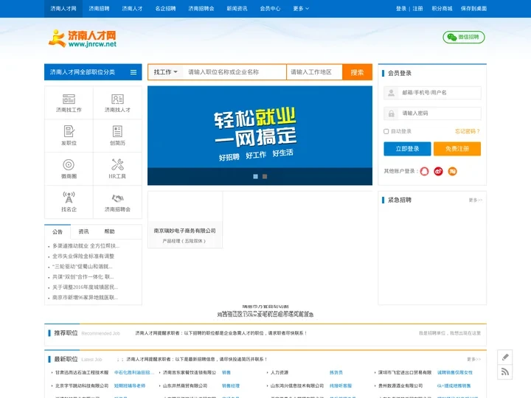Go to 济南人才网 home nav item
This screenshot has height=398, width=531.
(x=63, y=8)
